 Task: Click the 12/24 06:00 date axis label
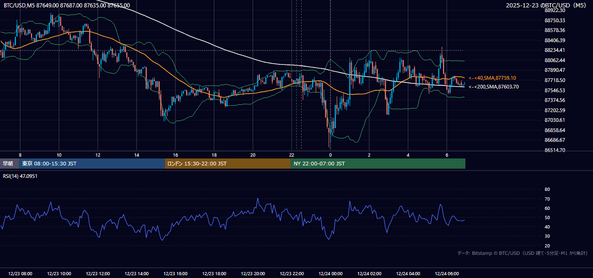pos(447,274)
